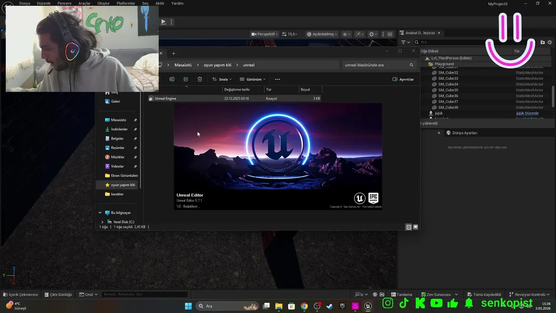Click the Explorer delete trash icon
The width and height of the screenshot is (556, 313).
point(200,79)
